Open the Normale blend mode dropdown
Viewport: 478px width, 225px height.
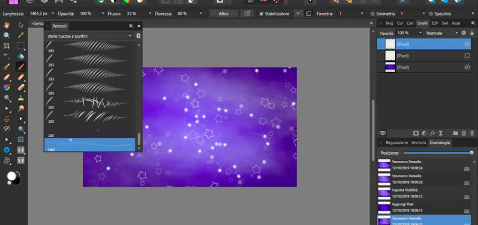[442, 33]
